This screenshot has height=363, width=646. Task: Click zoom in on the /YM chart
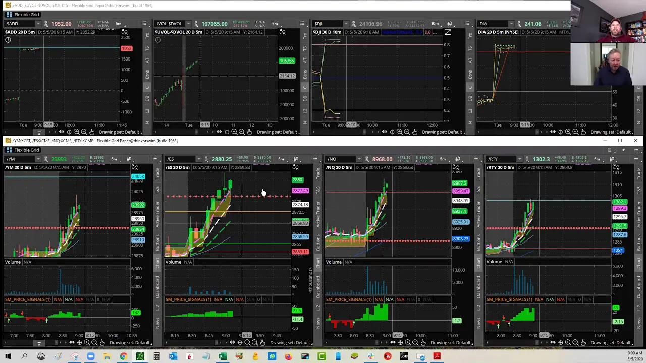tap(87, 343)
